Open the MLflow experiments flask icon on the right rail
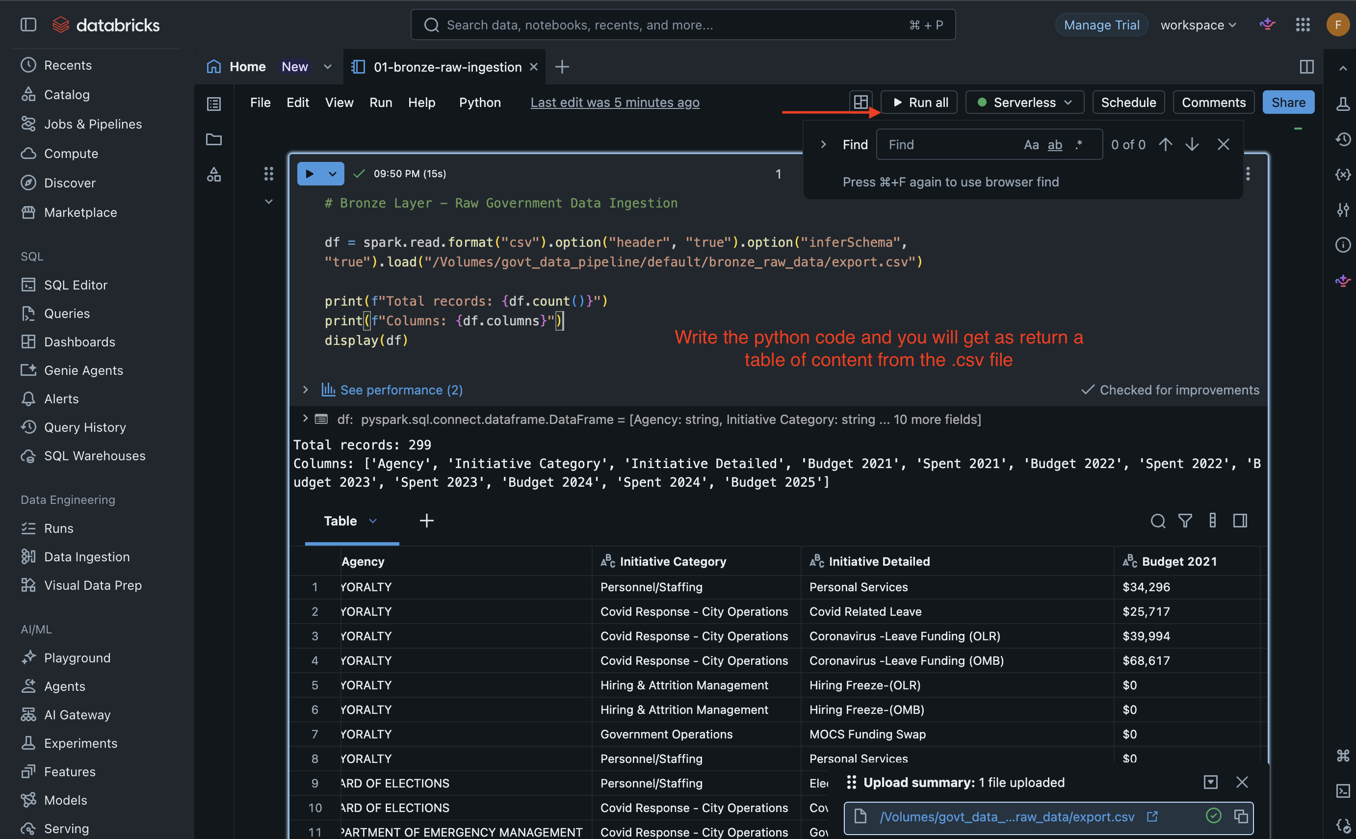 tap(1343, 104)
